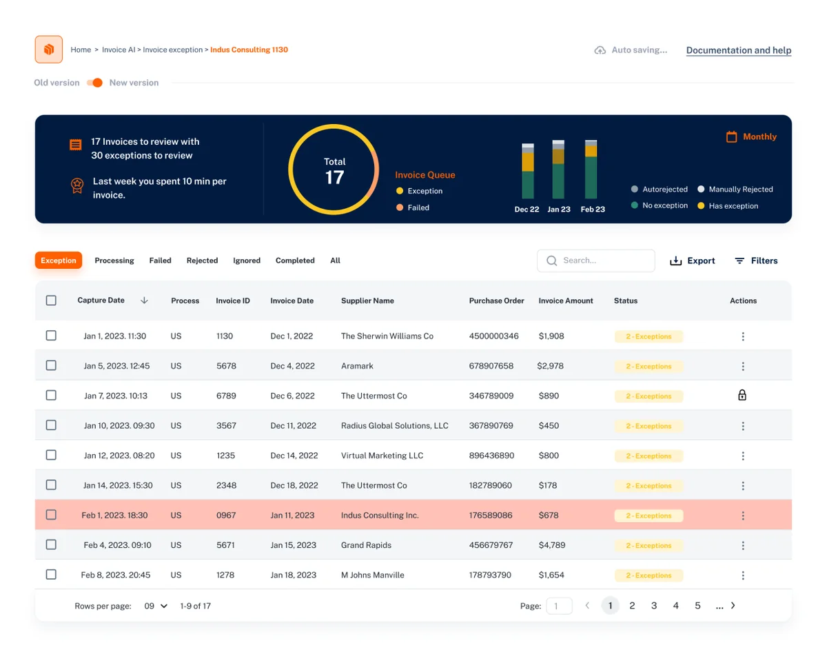
Task: Click the award badge icon in banner
Action: [76, 185]
